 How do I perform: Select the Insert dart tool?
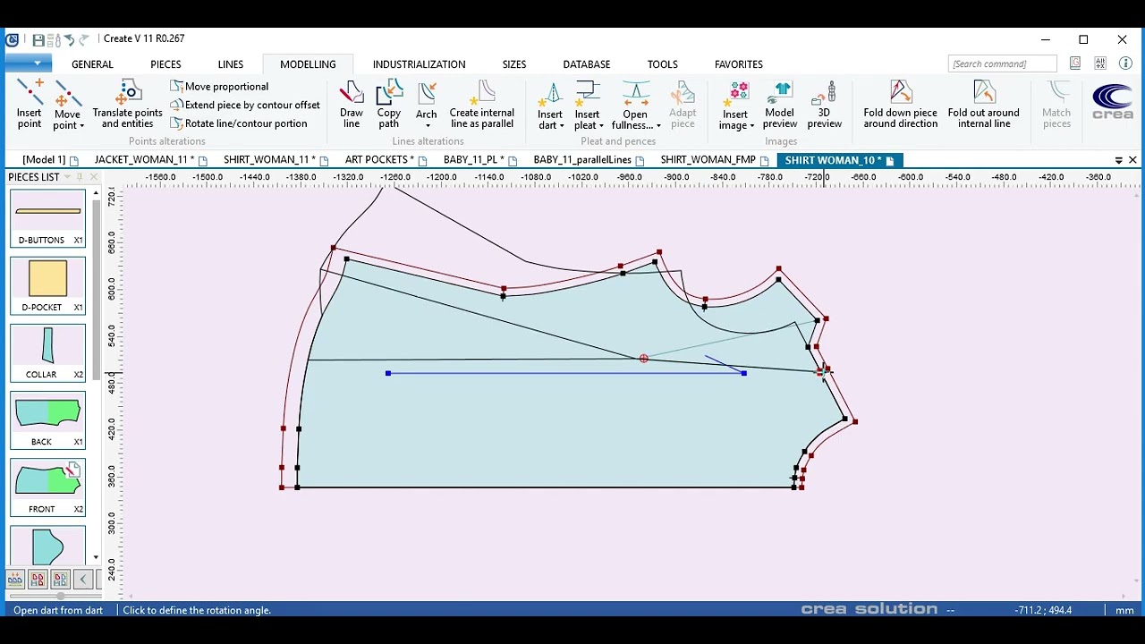pos(550,105)
